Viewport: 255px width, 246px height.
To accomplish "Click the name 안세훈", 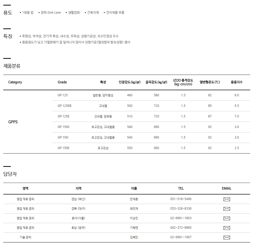I will (x=134, y=199).
